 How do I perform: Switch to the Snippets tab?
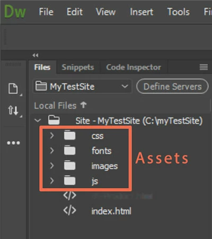(78, 67)
